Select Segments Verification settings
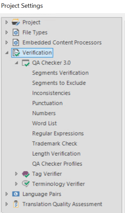Image resolution: width=125 pixels, height=213 pixels. pos(60,73)
